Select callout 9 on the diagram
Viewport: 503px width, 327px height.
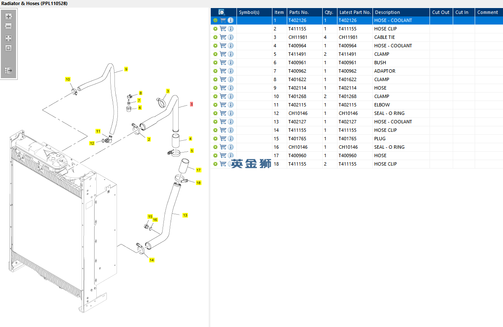[x=126, y=69]
